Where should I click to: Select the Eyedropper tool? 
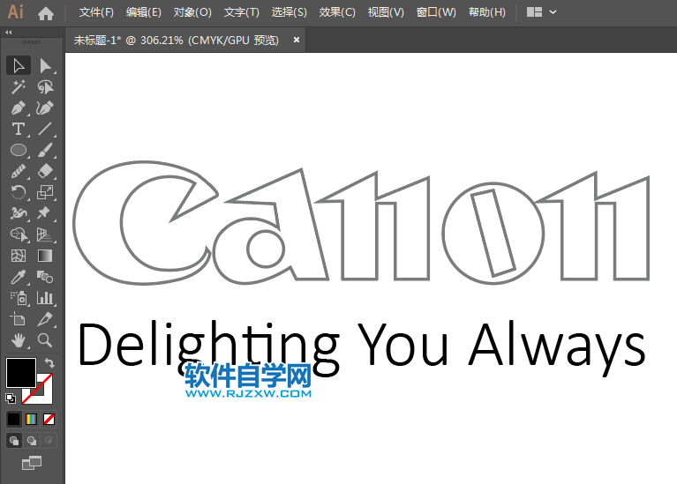[x=19, y=277]
